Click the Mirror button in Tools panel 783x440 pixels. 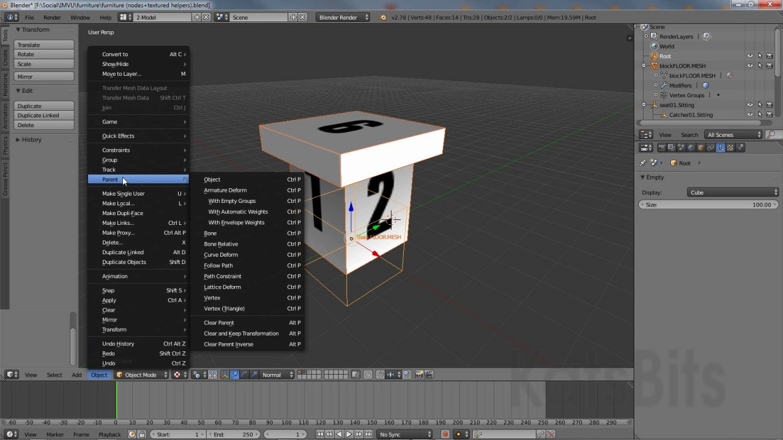(45, 76)
